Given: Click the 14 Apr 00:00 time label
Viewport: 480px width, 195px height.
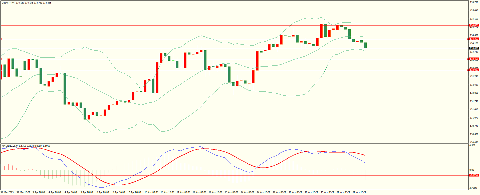Looking at the screenshot, I should point(248,192).
